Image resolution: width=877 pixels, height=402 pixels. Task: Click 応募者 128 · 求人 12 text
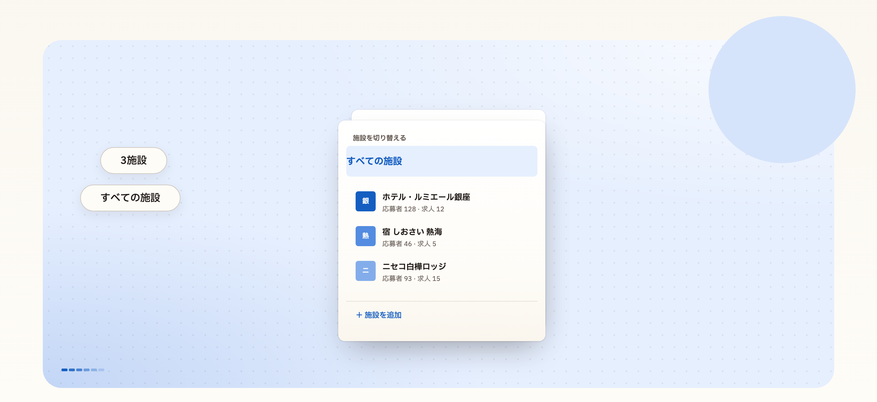tap(413, 209)
